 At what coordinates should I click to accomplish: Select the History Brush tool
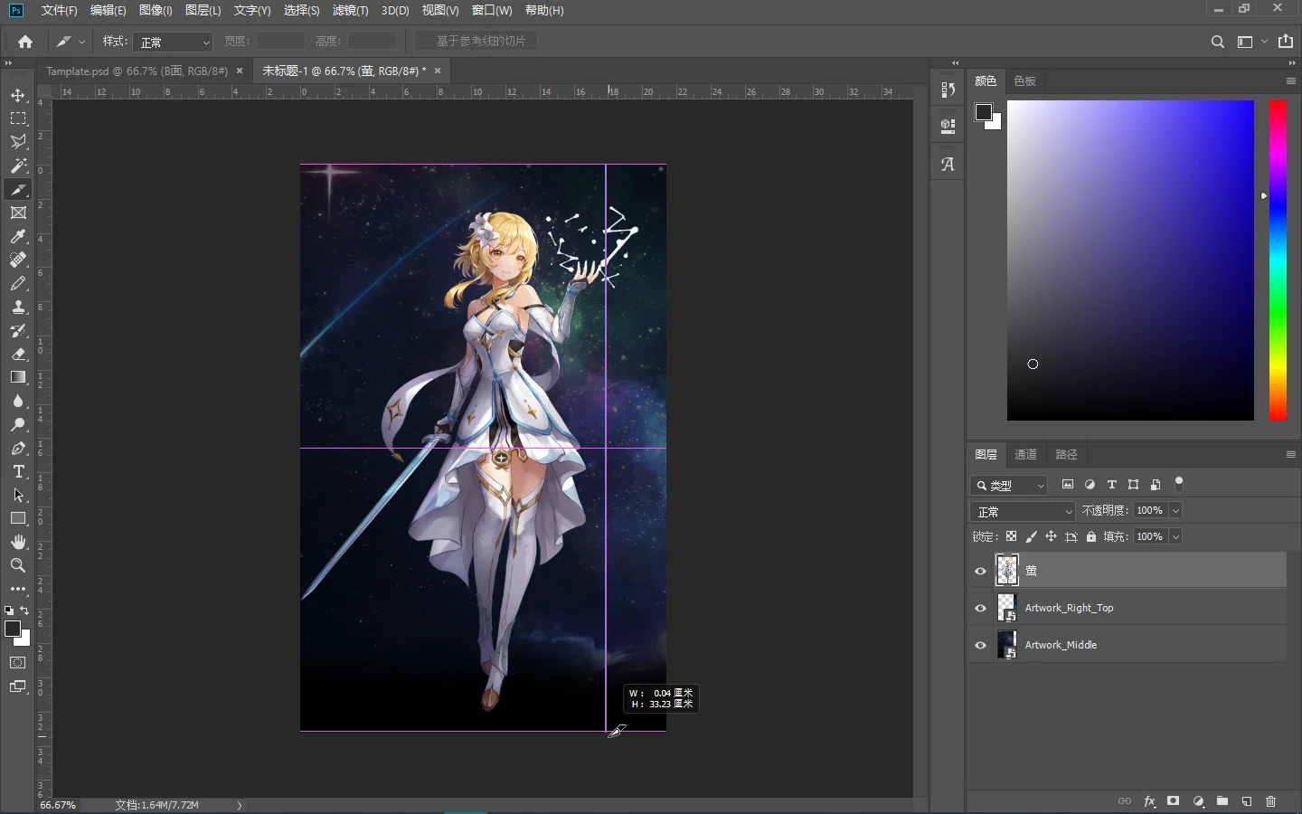point(18,330)
